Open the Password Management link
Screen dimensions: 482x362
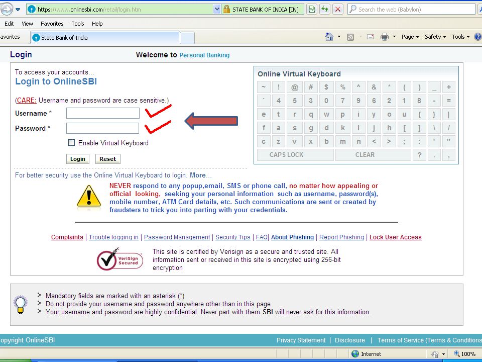point(177,237)
